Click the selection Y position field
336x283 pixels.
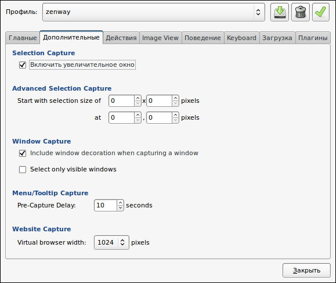(x=159, y=117)
